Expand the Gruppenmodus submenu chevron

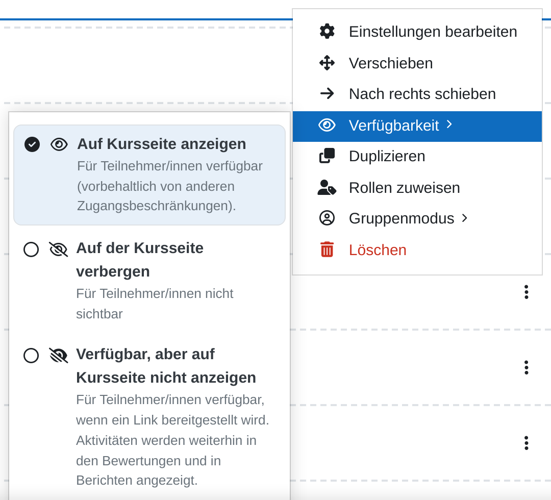[x=465, y=218]
